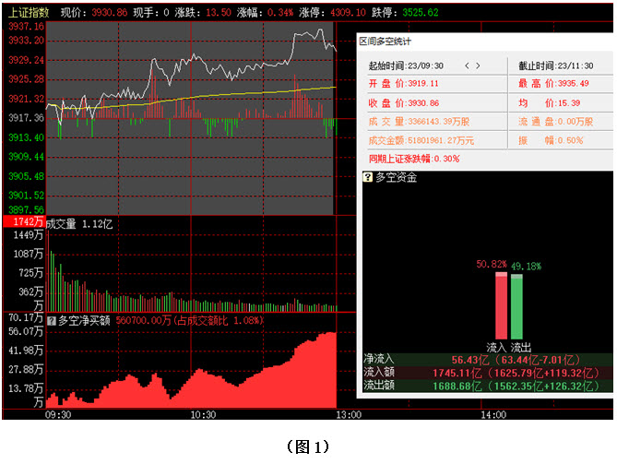Click the red 1742万 volume axis marker
Image resolution: width=617 pixels, height=464 pixels.
tap(23, 222)
